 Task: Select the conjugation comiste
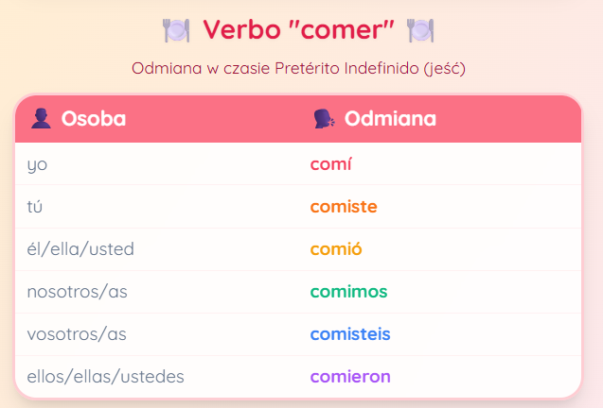coord(344,207)
